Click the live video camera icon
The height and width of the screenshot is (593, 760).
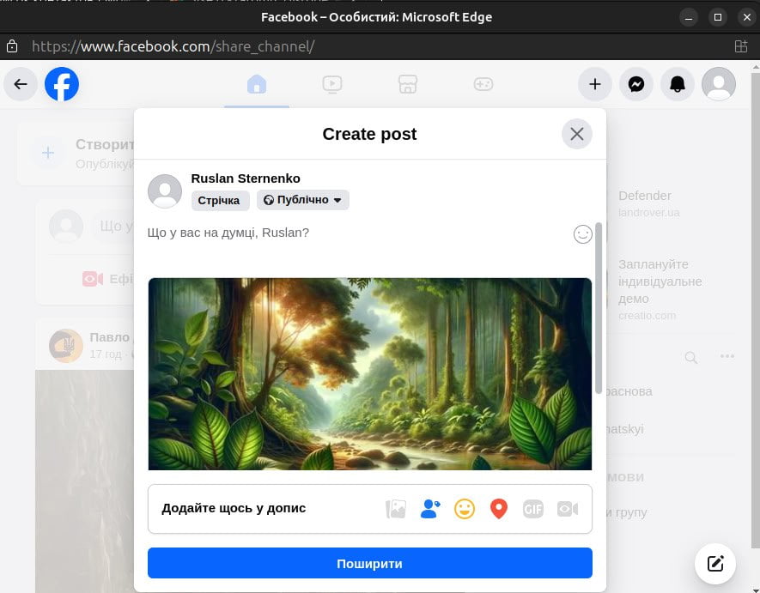(x=567, y=509)
